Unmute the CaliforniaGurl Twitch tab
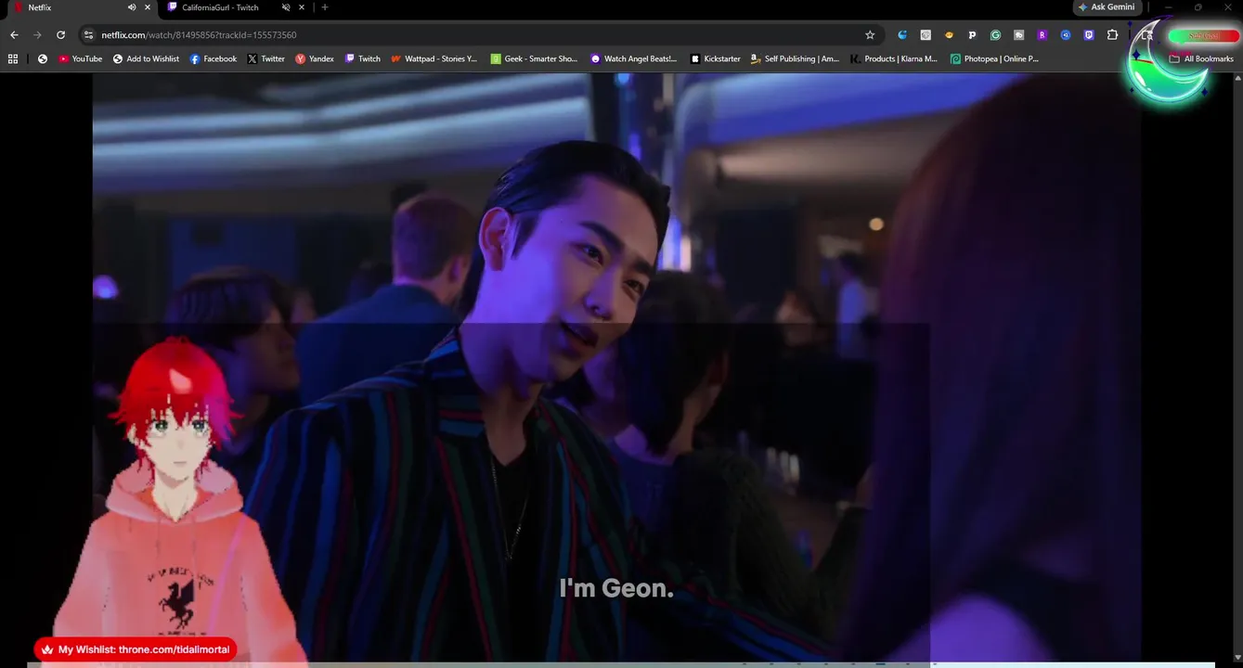 point(286,7)
